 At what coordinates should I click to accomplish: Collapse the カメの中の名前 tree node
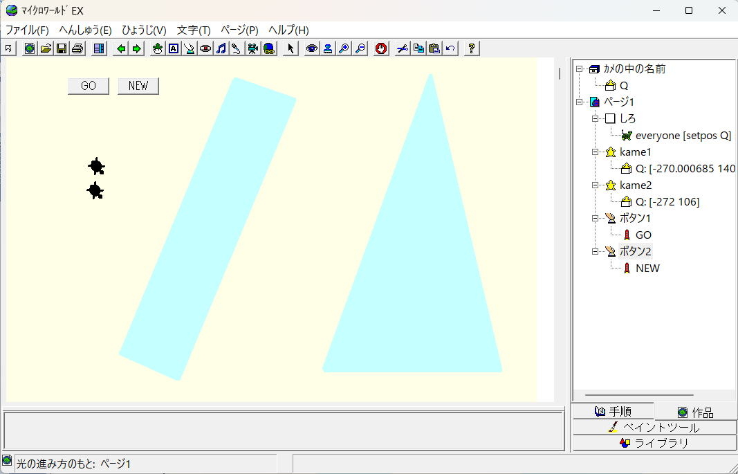coord(580,69)
